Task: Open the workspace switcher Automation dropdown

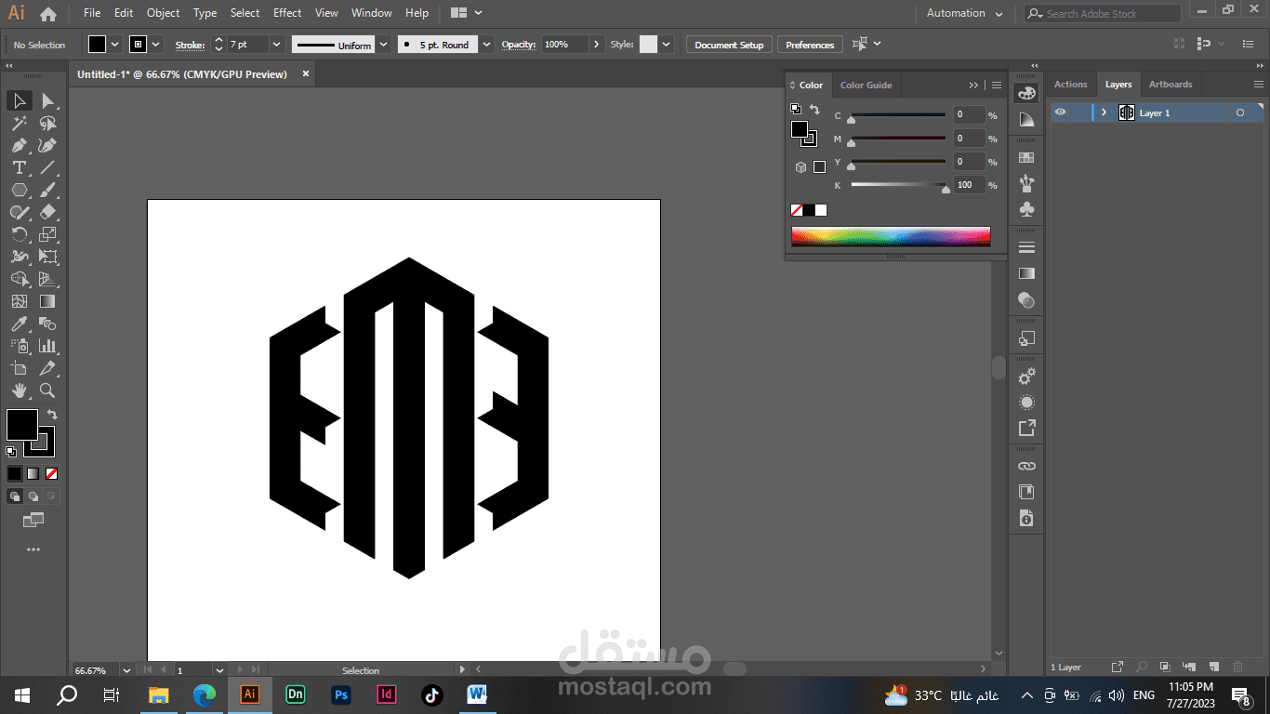Action: coord(964,13)
